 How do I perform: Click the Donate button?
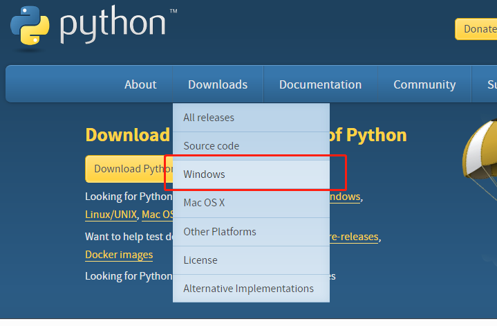tap(476, 29)
